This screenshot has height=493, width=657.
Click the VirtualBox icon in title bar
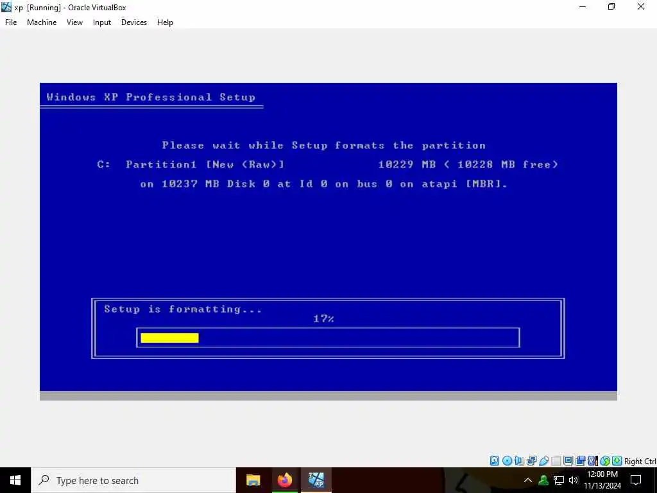click(6, 7)
